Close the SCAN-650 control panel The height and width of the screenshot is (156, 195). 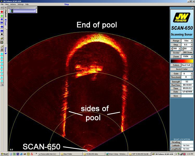pos(193,8)
